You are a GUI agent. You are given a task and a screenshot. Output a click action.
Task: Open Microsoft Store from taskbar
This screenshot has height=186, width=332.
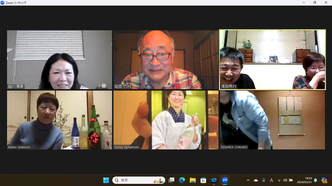point(203,180)
